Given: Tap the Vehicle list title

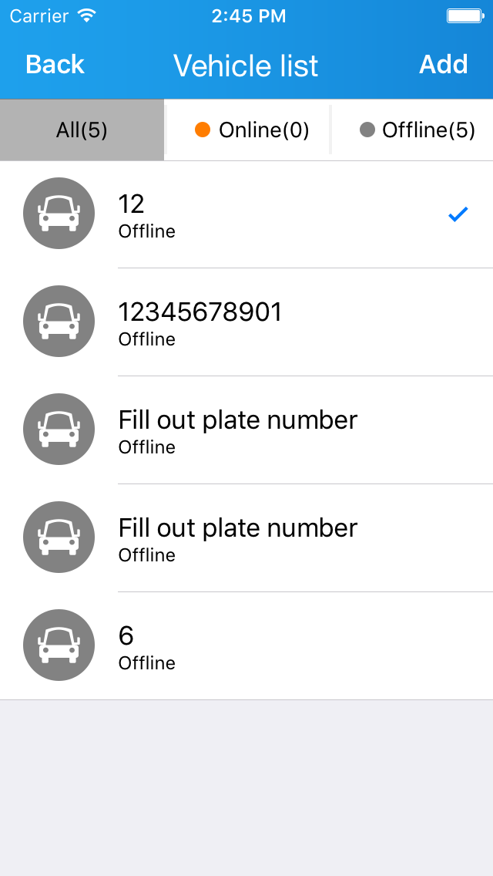Looking at the screenshot, I should (246, 66).
